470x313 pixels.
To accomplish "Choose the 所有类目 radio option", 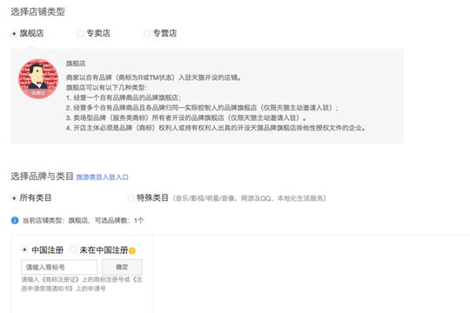I will (x=14, y=198).
